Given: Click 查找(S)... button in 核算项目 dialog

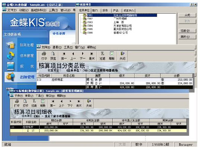Looking at the screenshot, I should tap(187, 37).
